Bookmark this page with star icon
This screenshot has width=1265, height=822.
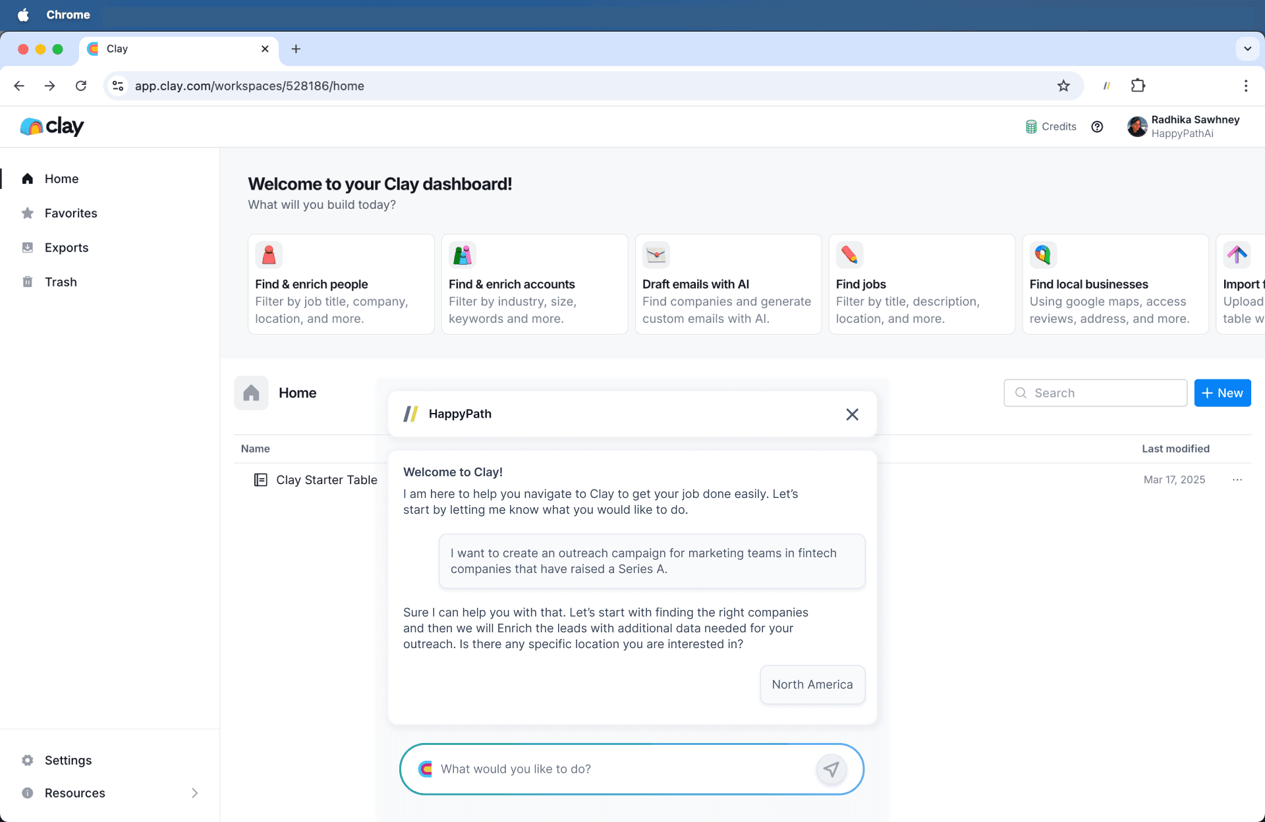[x=1063, y=86]
